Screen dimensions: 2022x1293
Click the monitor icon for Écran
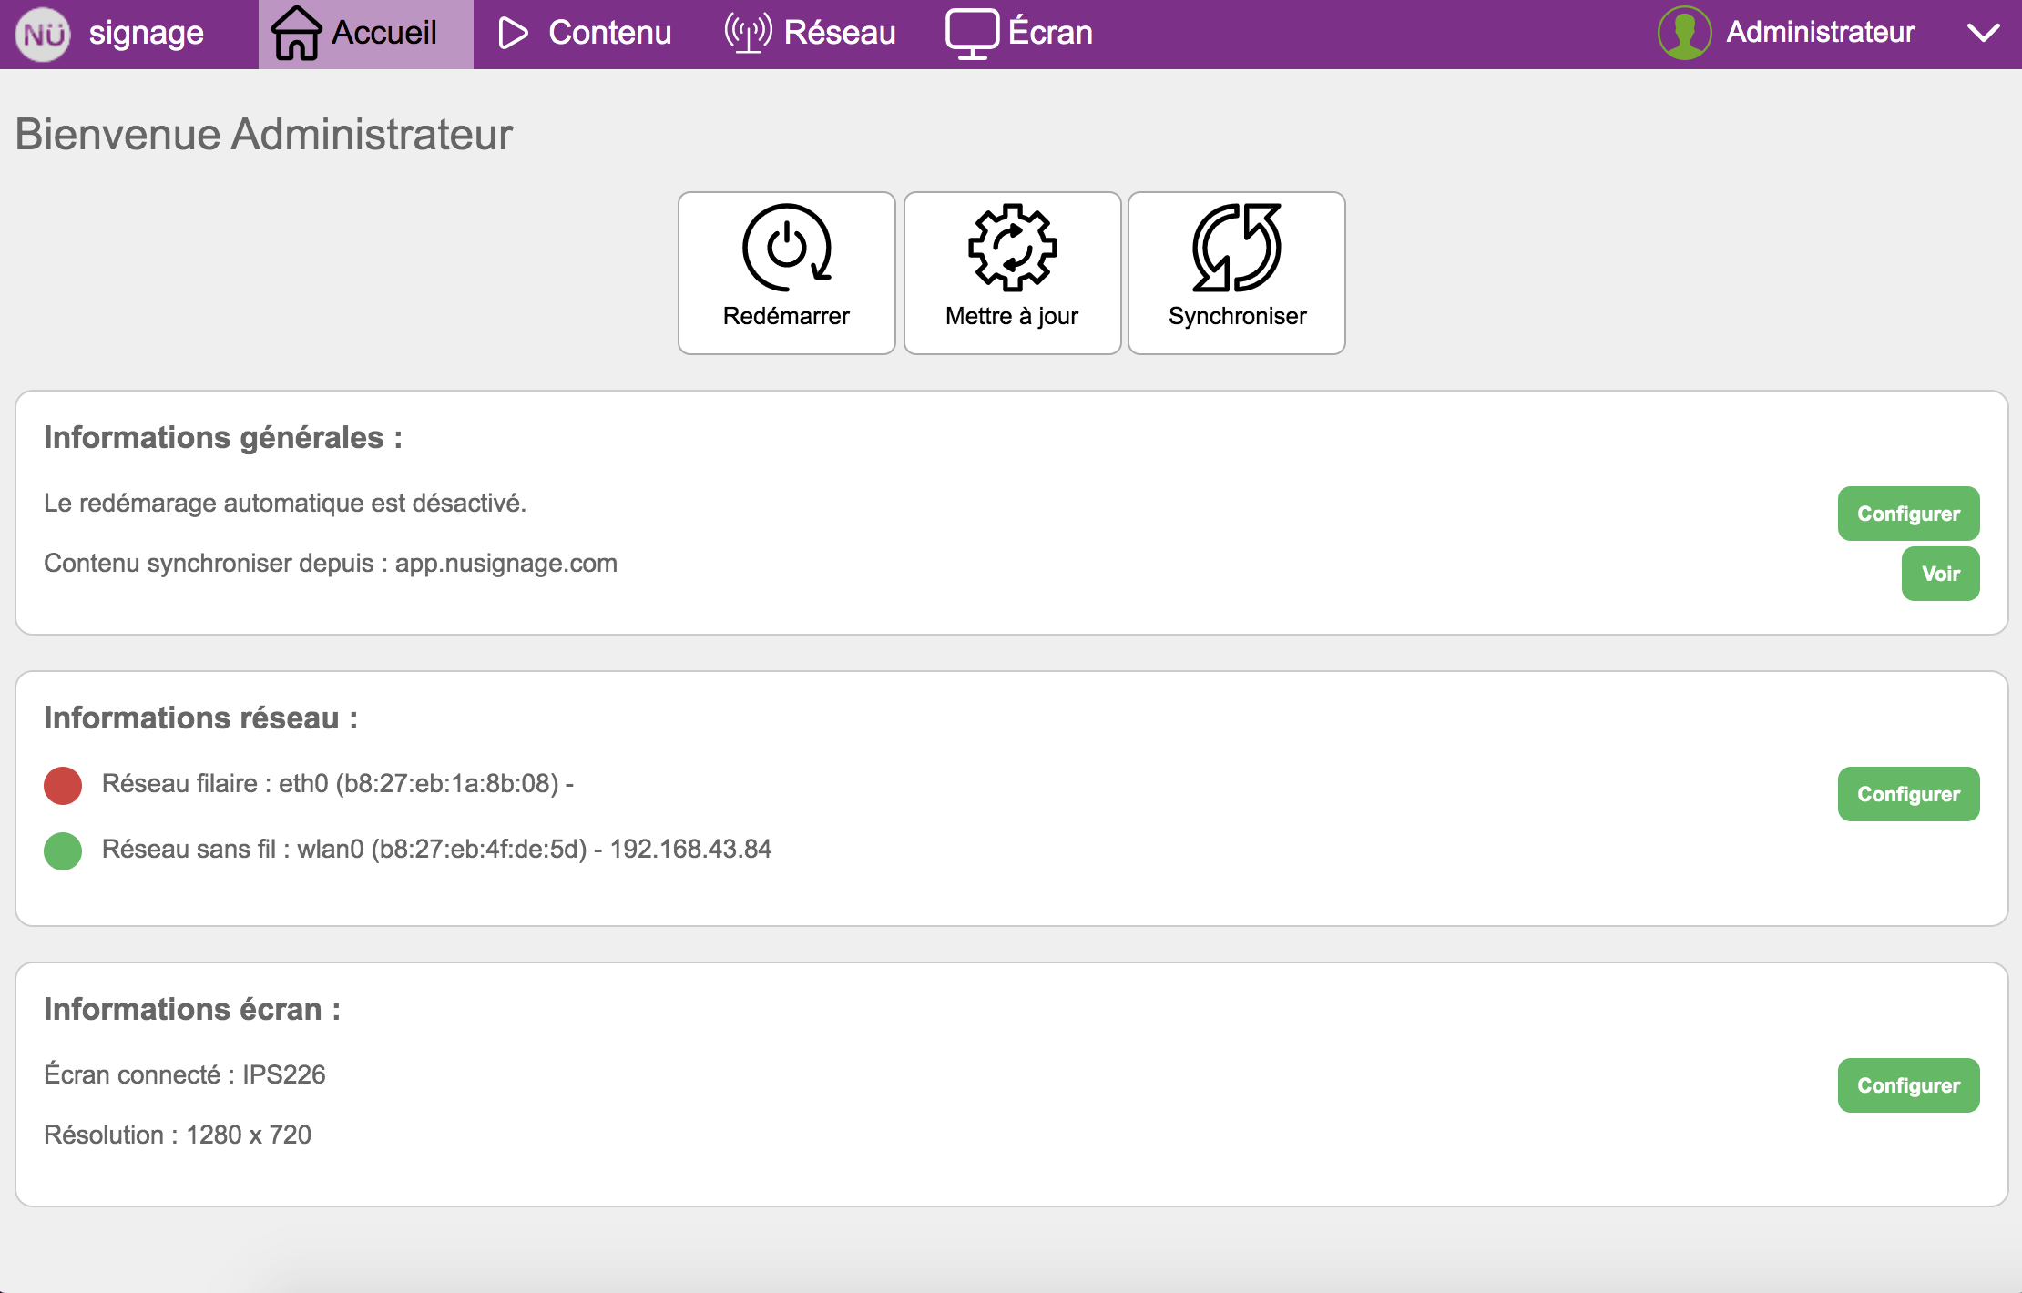point(972,34)
